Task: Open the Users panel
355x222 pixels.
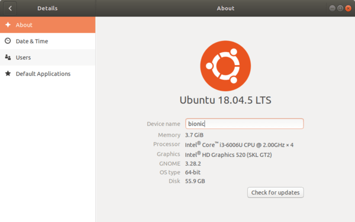Action: 47,57
